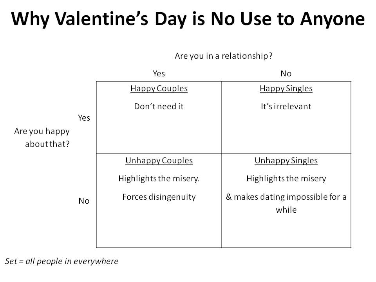Click "Highlights the misery" under Unhappy Singles

[x=286, y=179]
